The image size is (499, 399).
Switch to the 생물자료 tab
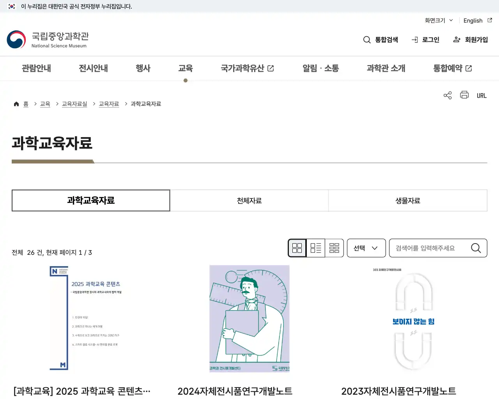point(408,200)
